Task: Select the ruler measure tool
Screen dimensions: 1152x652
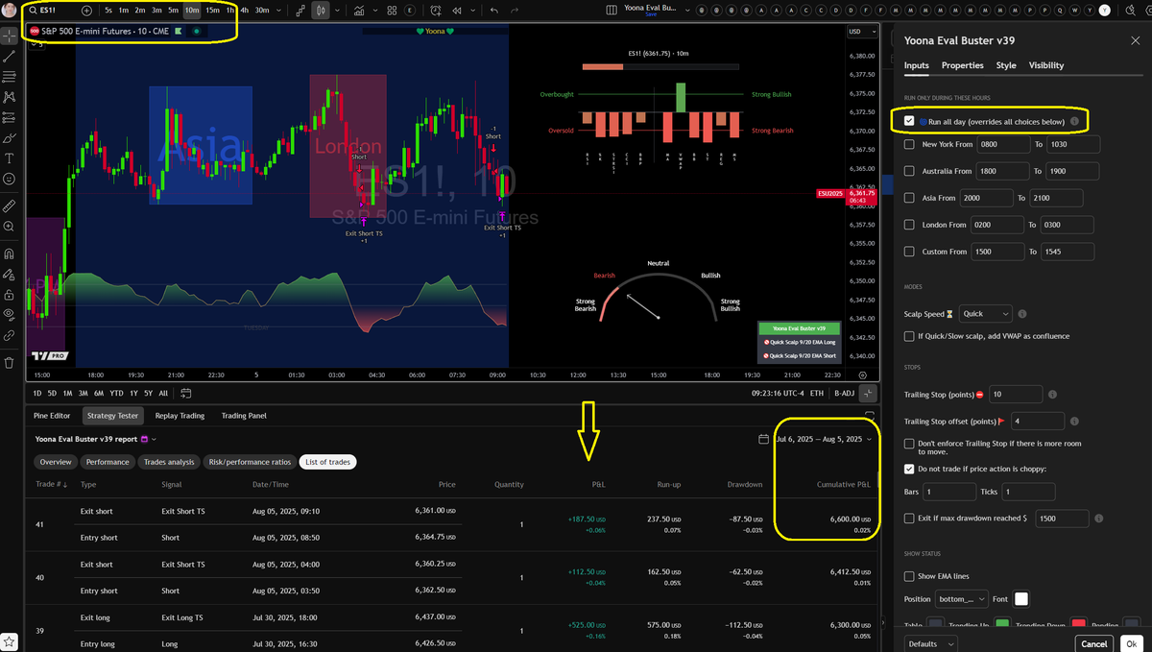Action: click(x=9, y=205)
